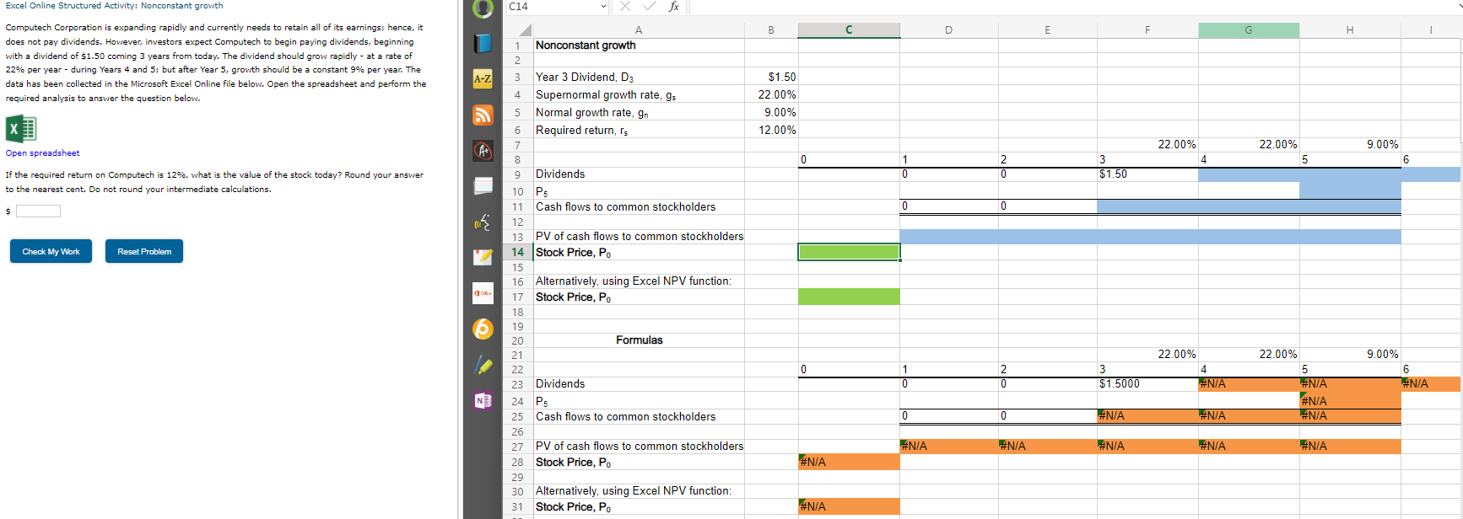Select 'Supernormal growth rate' label cell
Screen dimensions: 1463x519
[x=639, y=94]
